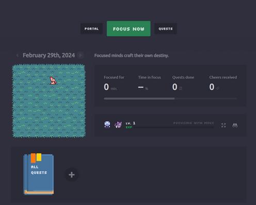This screenshot has height=205, width=256.
Task: Click the Quests done counter
Action: click(x=183, y=83)
